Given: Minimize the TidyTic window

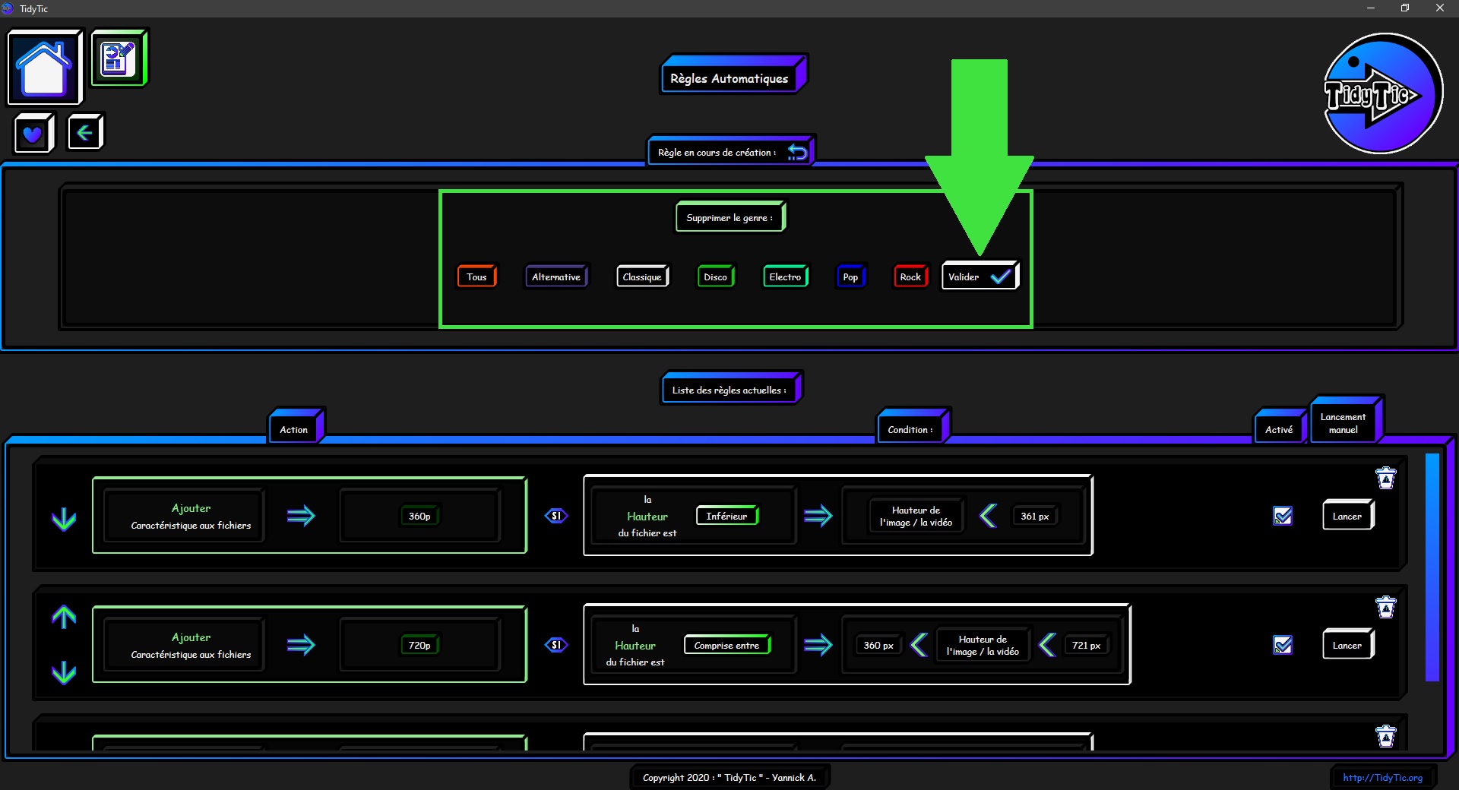Looking at the screenshot, I should pyautogui.click(x=1371, y=8).
